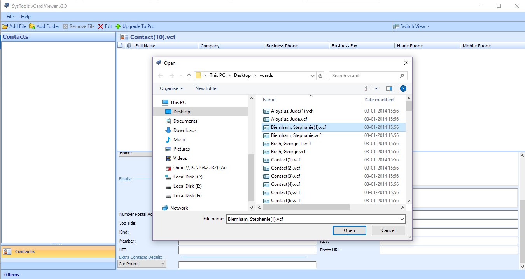The image size is (525, 279).
Task: Click the green Upgrade To Pro arrow icon
Action: pyautogui.click(x=118, y=26)
